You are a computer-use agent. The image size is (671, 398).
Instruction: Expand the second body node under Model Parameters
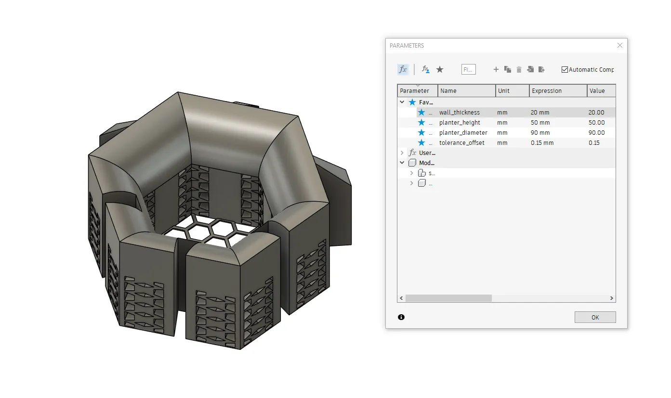(411, 183)
